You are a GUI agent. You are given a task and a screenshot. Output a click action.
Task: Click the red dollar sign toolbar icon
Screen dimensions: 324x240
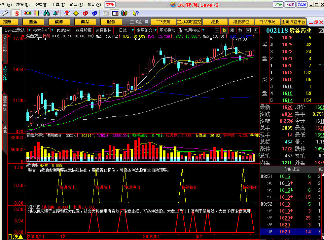pos(17,13)
